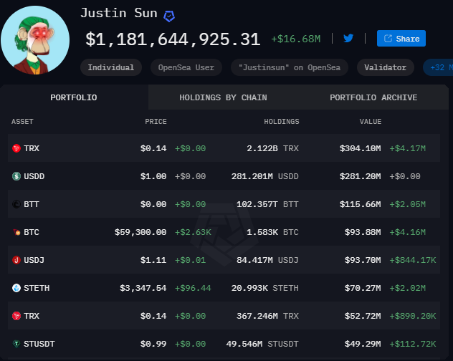Click the HOLDINGS column header
Screen dimensions: 453x361
pos(282,122)
